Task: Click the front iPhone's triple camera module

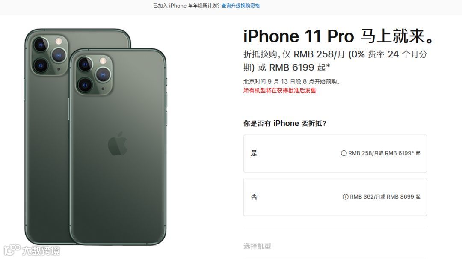Action: [x=94, y=75]
